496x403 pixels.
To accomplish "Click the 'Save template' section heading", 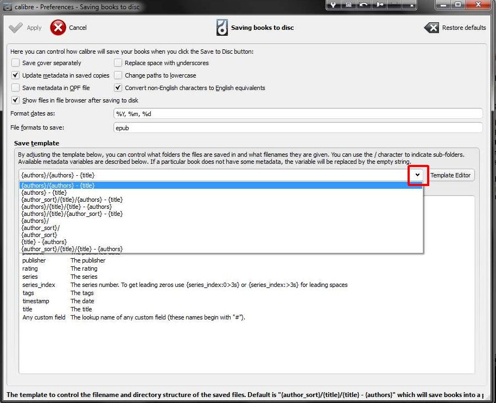I will tap(37, 143).
